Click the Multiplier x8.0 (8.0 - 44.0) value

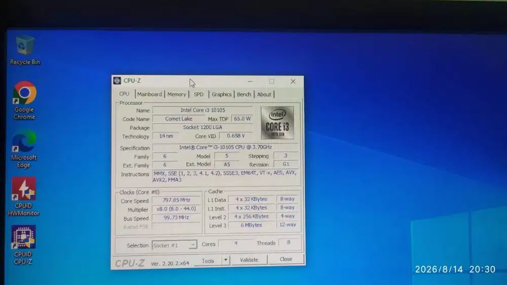coord(176,209)
